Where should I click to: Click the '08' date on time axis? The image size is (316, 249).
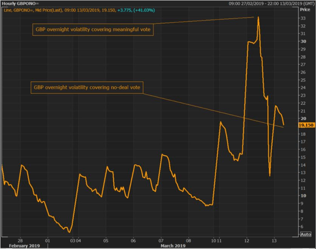188,241
